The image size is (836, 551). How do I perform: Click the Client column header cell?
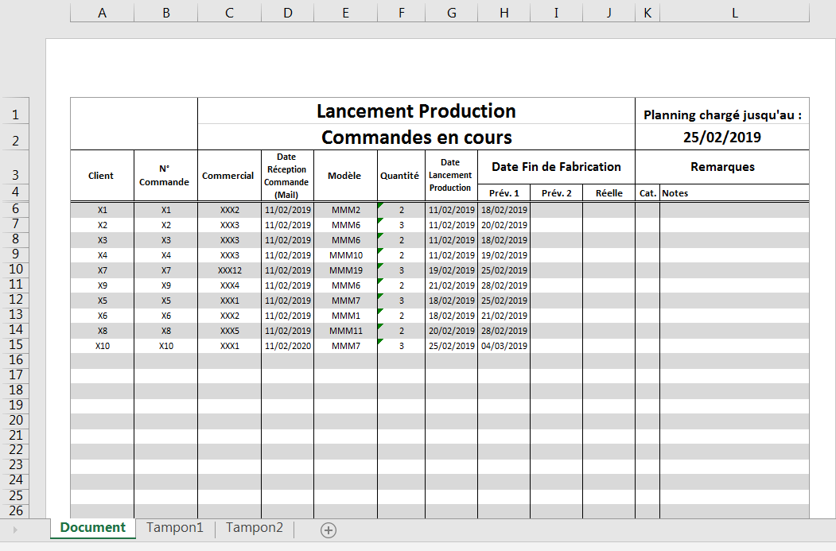(102, 175)
